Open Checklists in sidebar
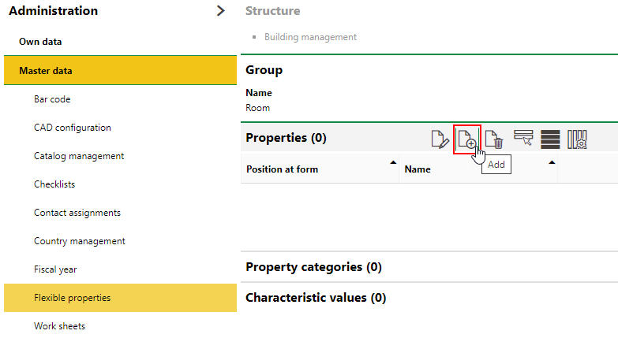 pyautogui.click(x=54, y=184)
